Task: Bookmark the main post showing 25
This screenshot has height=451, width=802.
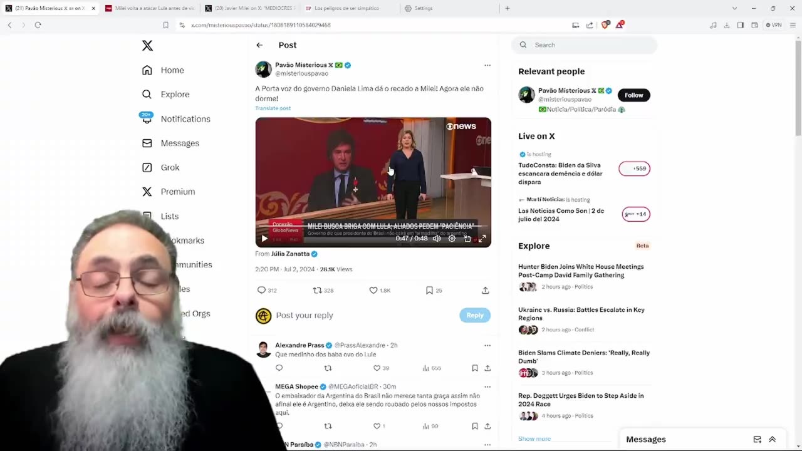Action: pos(434,291)
